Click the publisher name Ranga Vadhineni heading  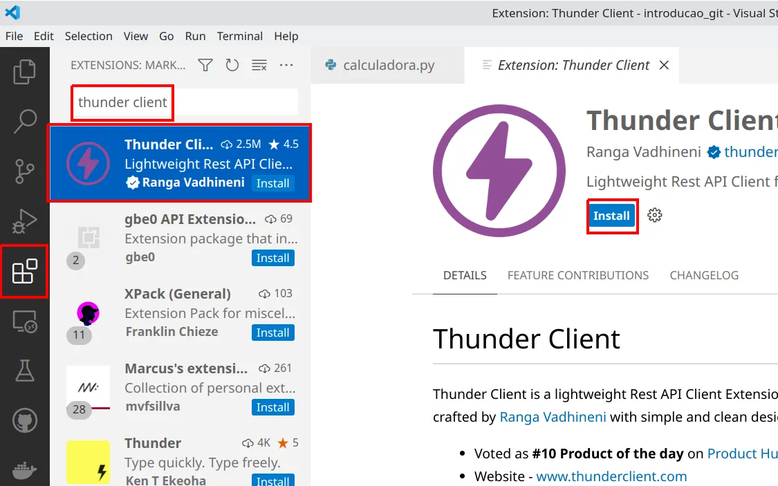point(644,152)
